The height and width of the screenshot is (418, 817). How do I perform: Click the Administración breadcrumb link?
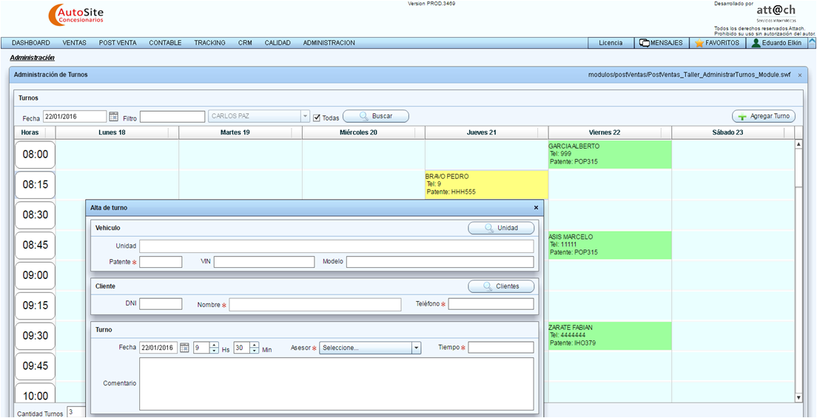[x=33, y=58]
